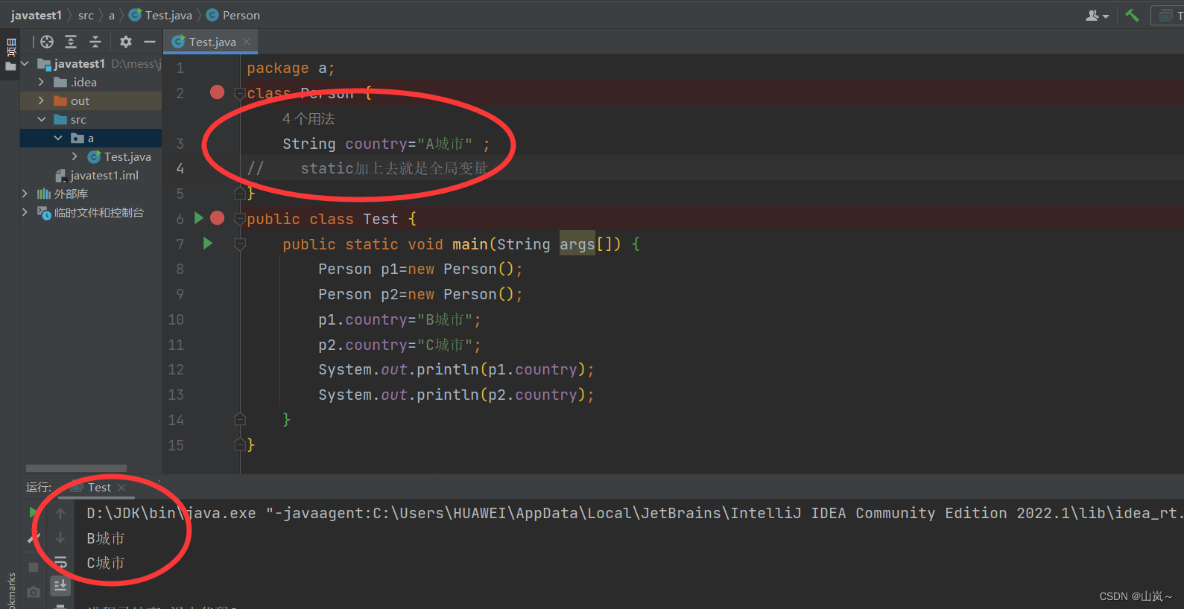Rerun Test with green arrow in run panel
Viewport: 1184px width, 609px height.
coord(33,512)
